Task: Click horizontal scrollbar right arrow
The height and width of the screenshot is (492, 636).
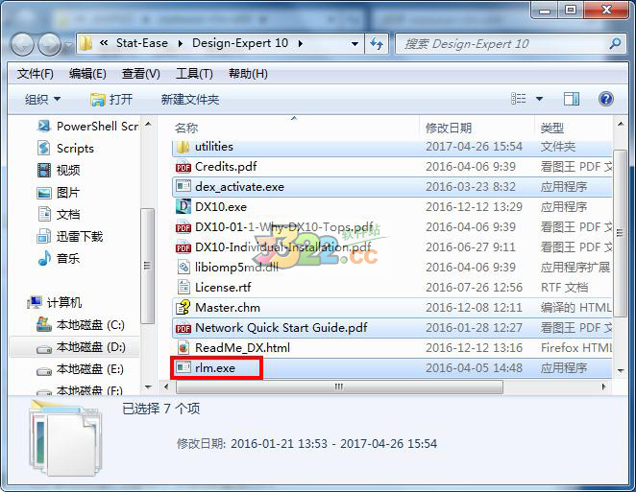Action: (x=604, y=387)
